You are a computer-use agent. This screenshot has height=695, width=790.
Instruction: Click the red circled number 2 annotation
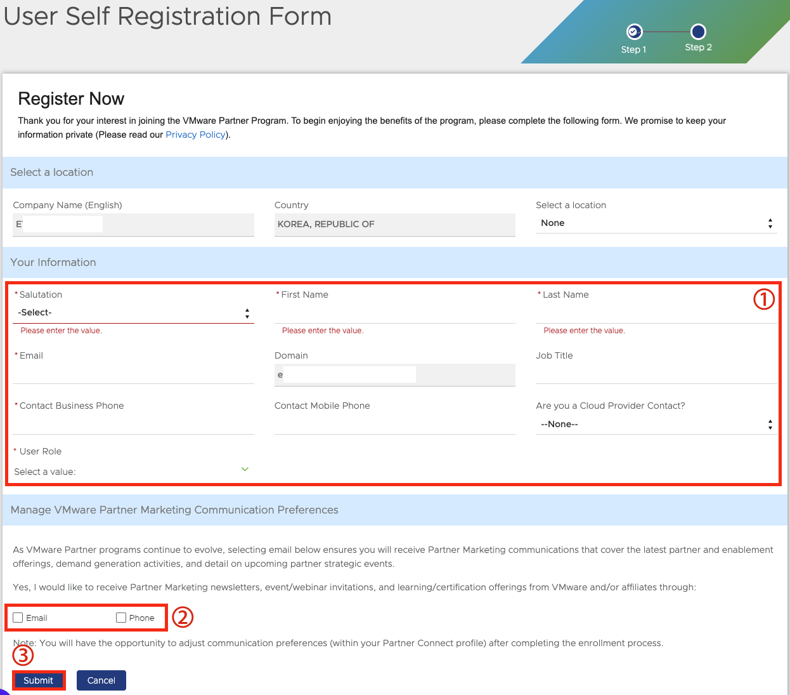[183, 617]
